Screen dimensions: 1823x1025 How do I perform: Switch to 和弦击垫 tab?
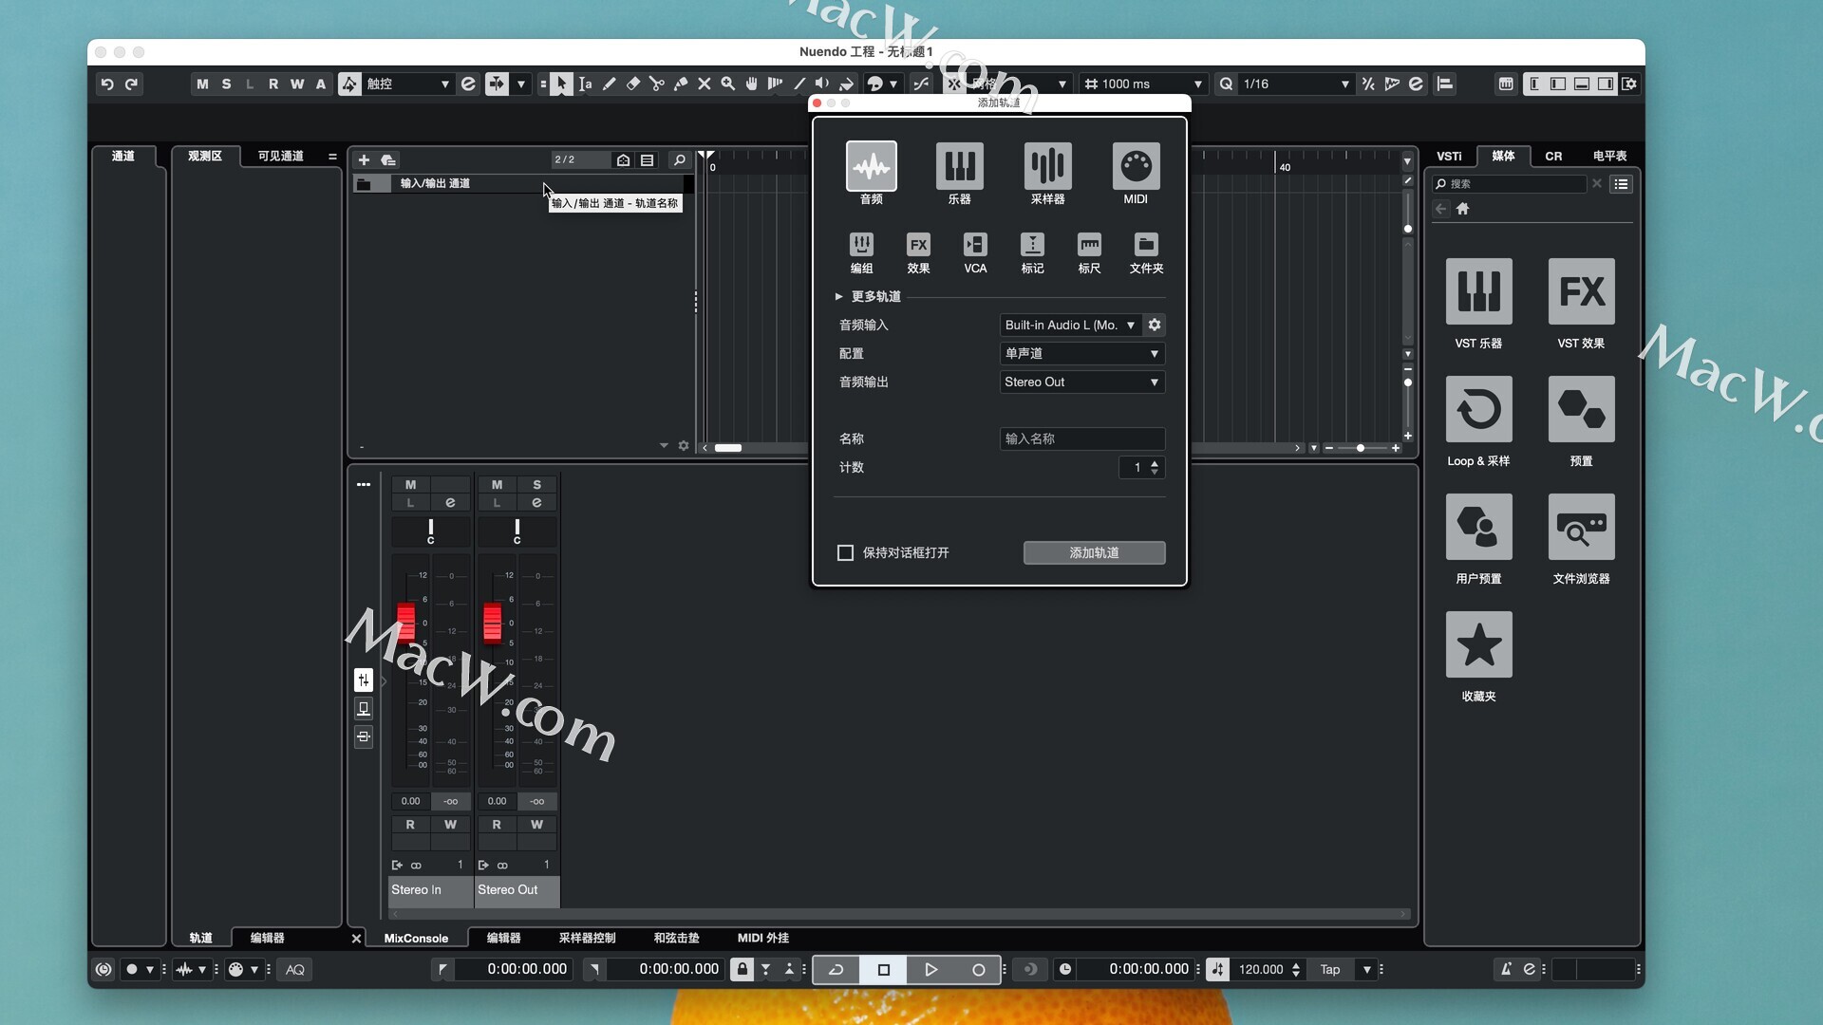coord(676,938)
